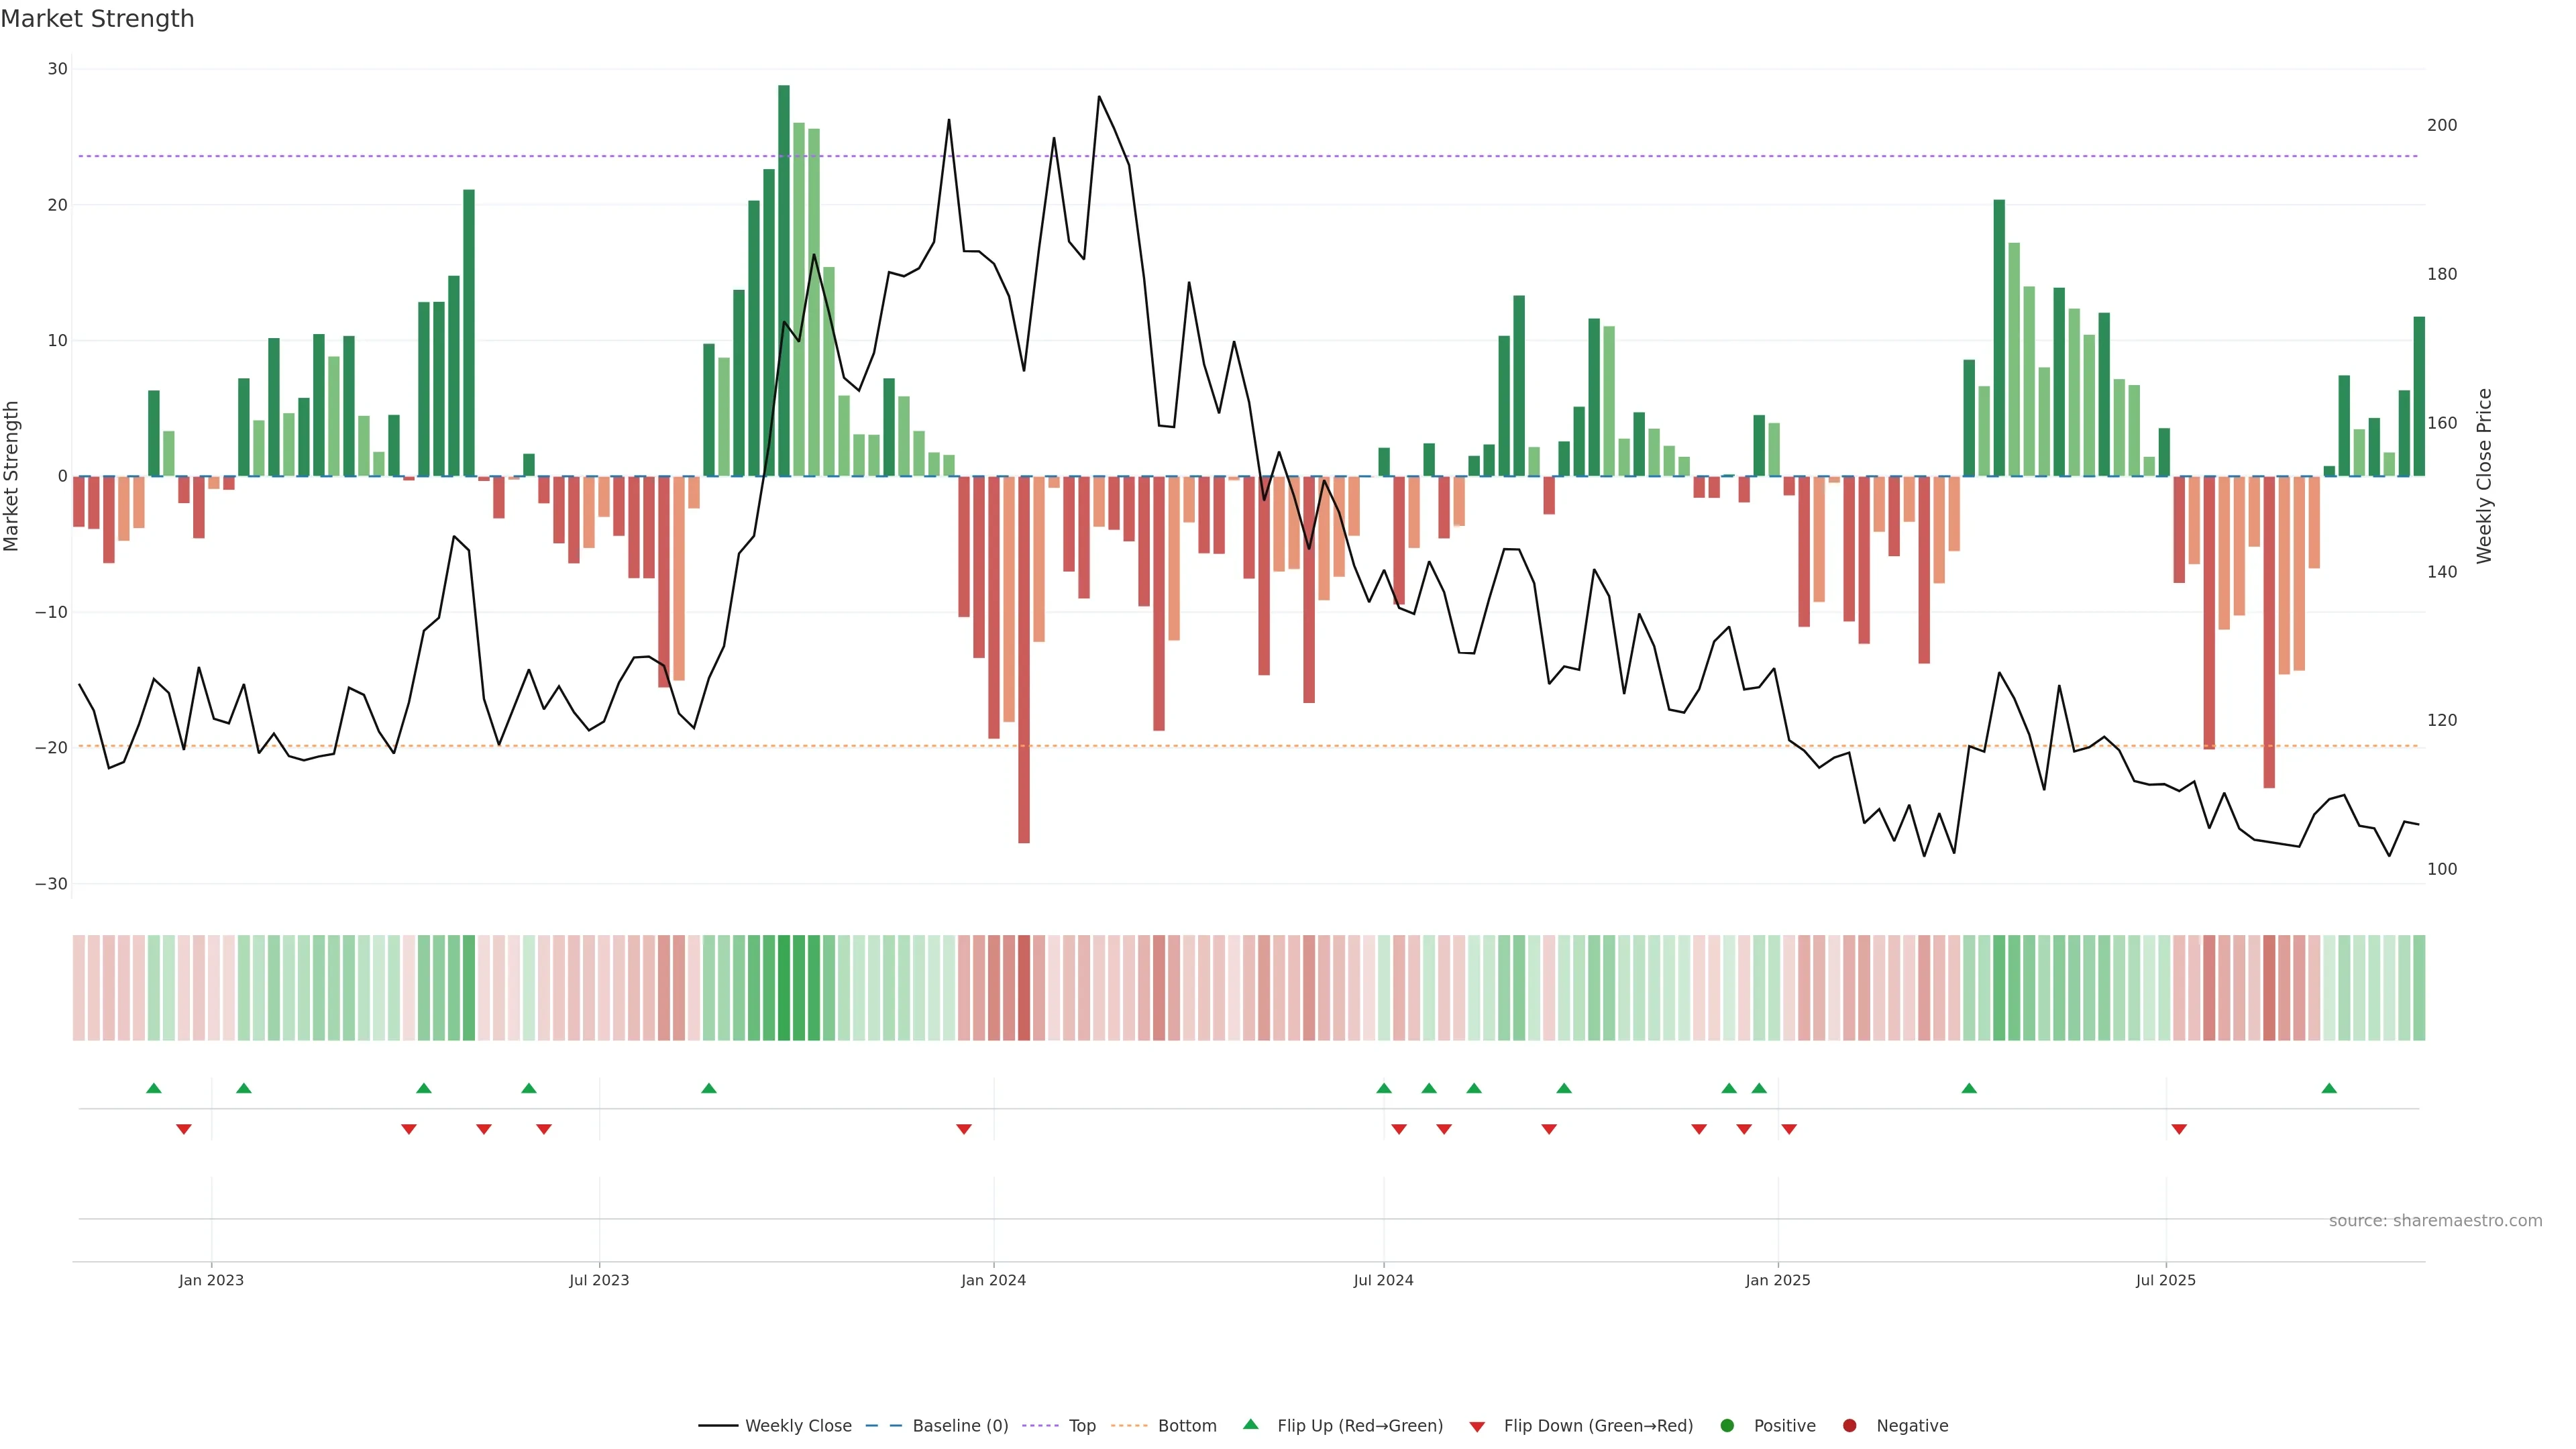Viewport: 2576px width, 1449px height.
Task: Click the red Negative legend dot
Action: pos(1849,1426)
